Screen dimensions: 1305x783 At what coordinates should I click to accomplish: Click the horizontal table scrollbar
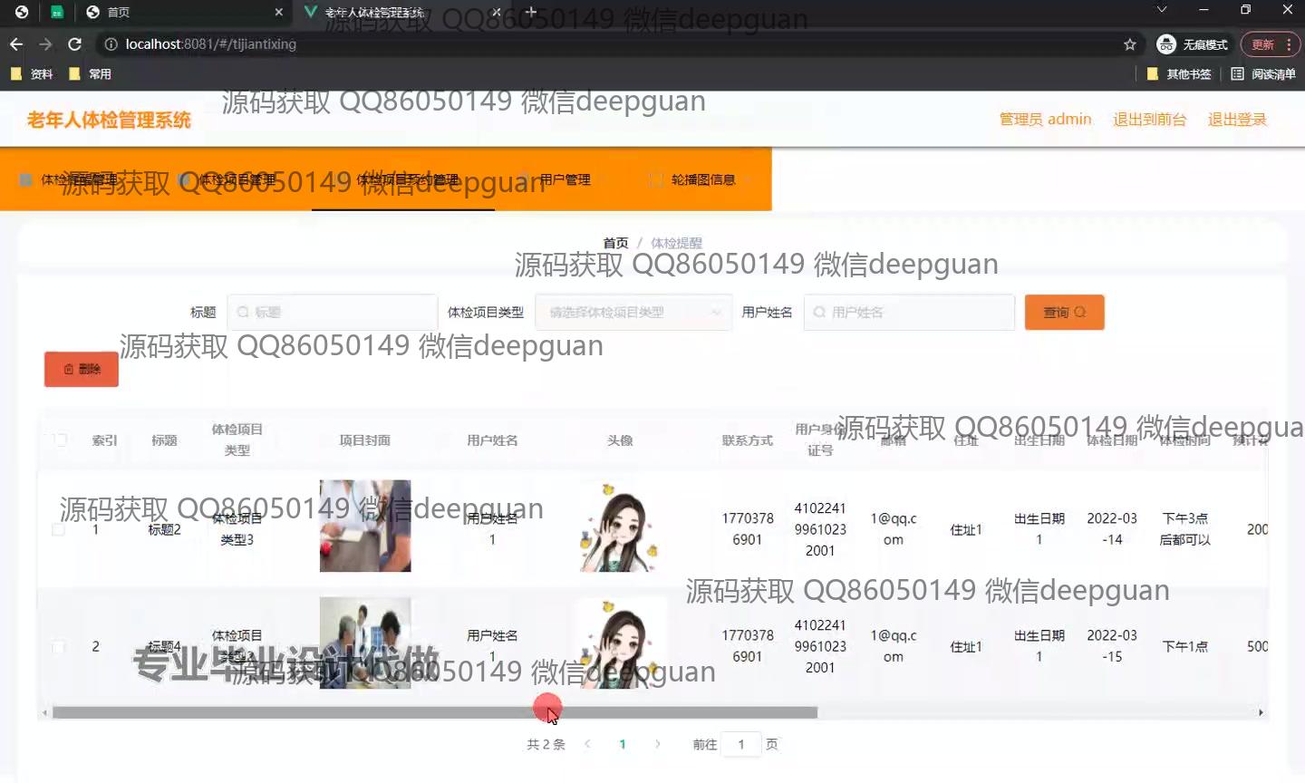click(x=435, y=712)
